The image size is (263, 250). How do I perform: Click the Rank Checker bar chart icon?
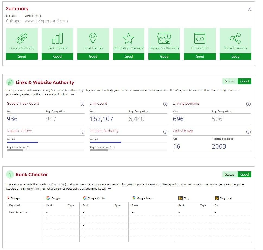click(57, 38)
